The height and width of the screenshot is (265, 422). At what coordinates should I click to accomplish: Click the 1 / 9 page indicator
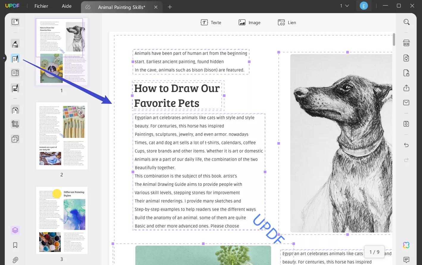coord(374,252)
